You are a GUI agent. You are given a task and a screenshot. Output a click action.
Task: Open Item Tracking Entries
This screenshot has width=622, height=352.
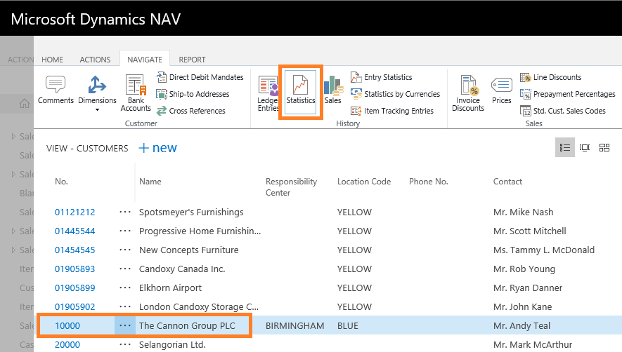392,111
